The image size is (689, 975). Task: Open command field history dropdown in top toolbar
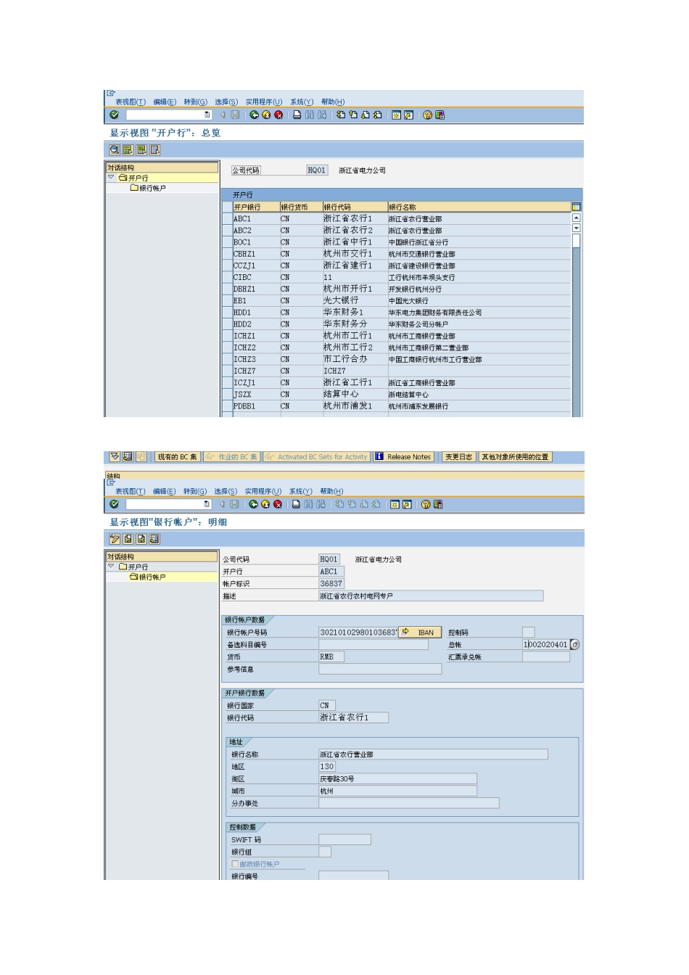tap(207, 115)
